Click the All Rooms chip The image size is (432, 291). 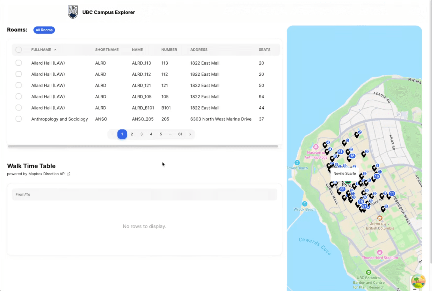click(44, 30)
